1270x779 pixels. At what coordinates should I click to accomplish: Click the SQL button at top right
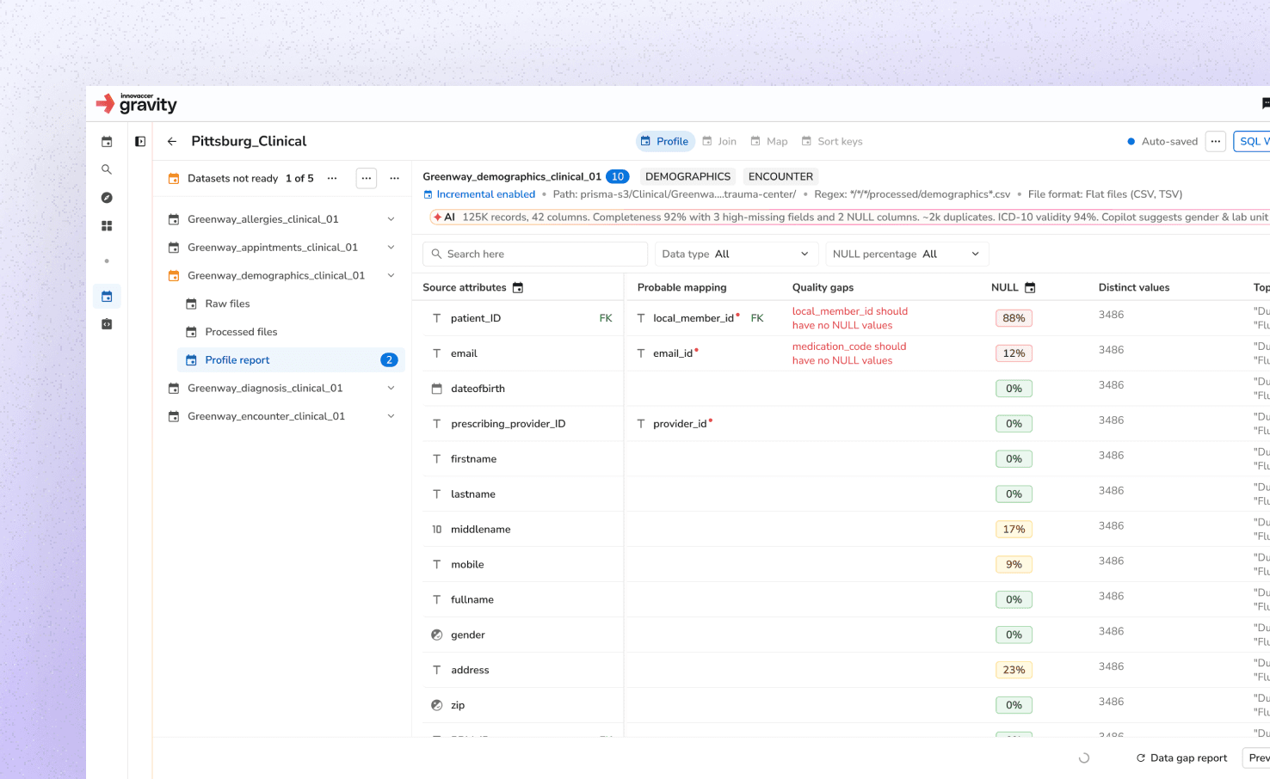point(1252,142)
